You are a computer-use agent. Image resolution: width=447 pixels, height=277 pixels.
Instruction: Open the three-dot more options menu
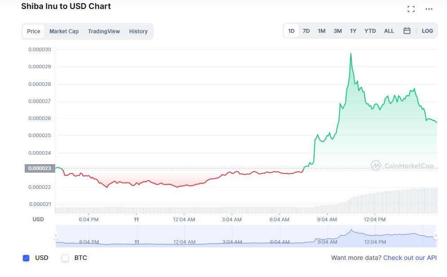(429, 9)
